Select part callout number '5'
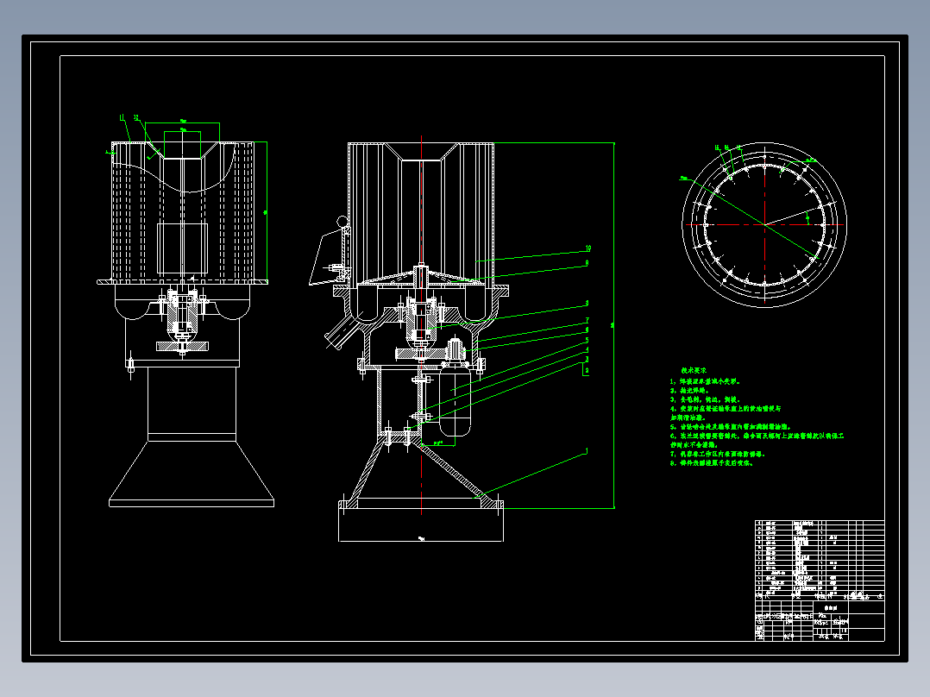The width and height of the screenshot is (930, 697). pos(587,340)
